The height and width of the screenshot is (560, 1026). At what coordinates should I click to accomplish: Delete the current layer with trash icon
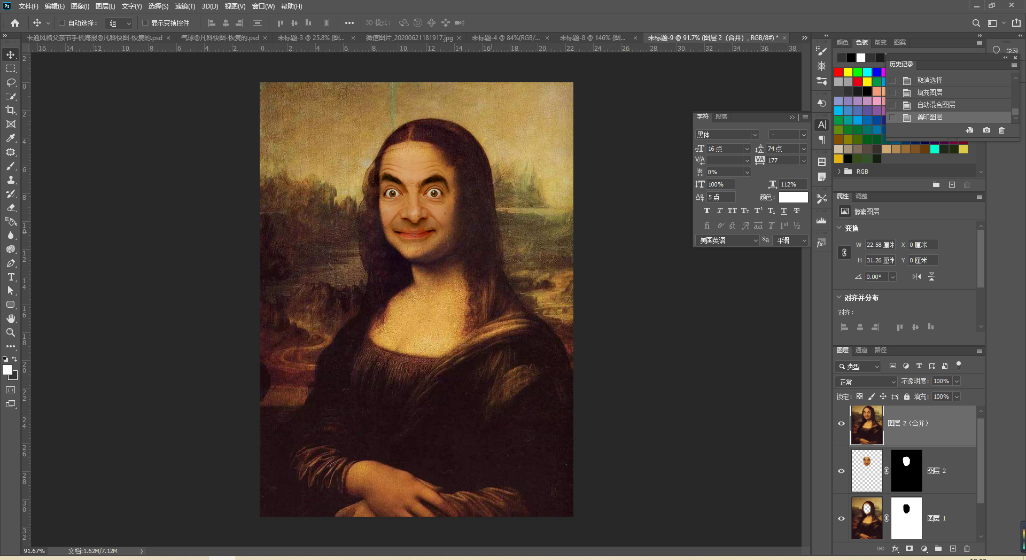tap(967, 549)
